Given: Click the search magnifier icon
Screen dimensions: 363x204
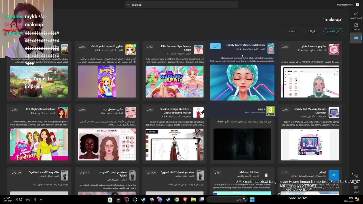Looking at the screenshot, I should click(128, 5).
